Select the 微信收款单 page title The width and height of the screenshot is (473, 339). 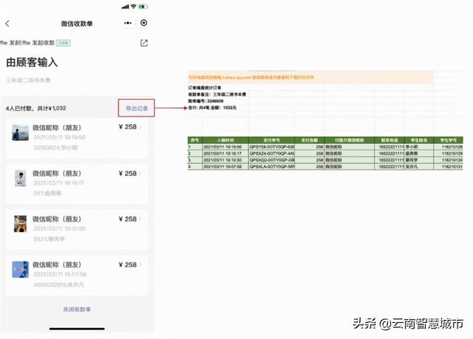(x=77, y=24)
